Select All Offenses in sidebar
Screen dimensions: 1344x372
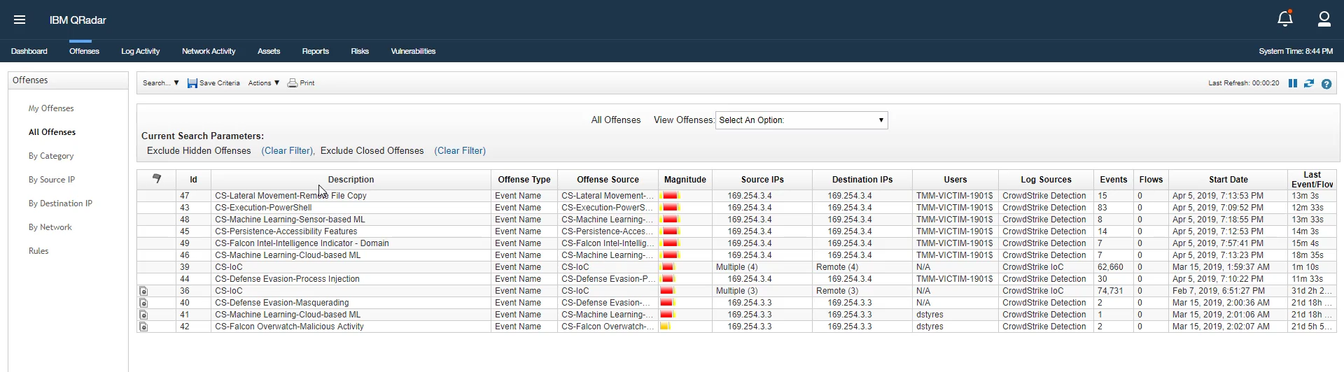[52, 132]
